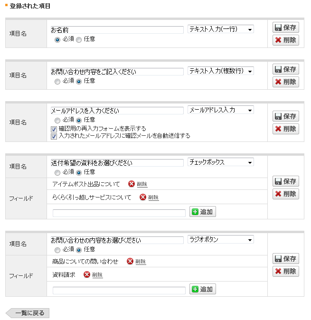This screenshot has height=320, width=311.
Task: Open the メールアドレス入力 type dropdown
Action: [221, 110]
